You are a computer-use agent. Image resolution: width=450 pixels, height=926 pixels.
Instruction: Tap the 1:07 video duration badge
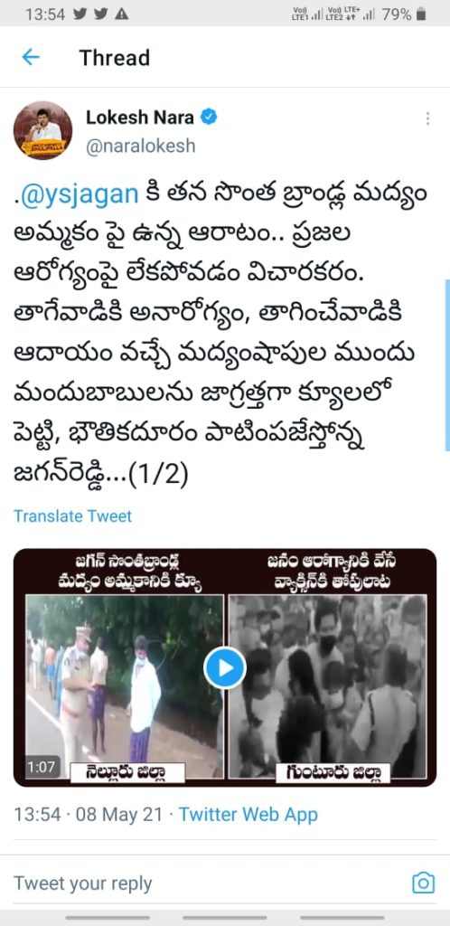click(x=42, y=767)
